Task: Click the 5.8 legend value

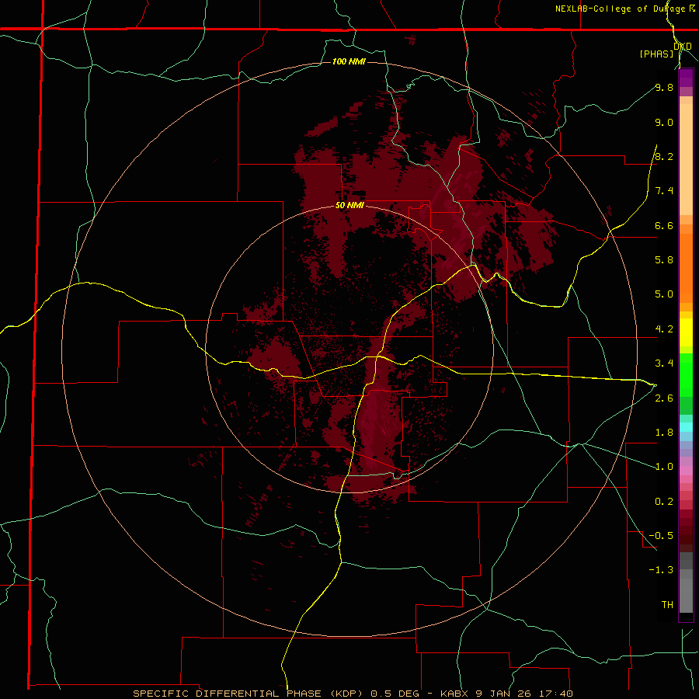Action: coord(664,260)
